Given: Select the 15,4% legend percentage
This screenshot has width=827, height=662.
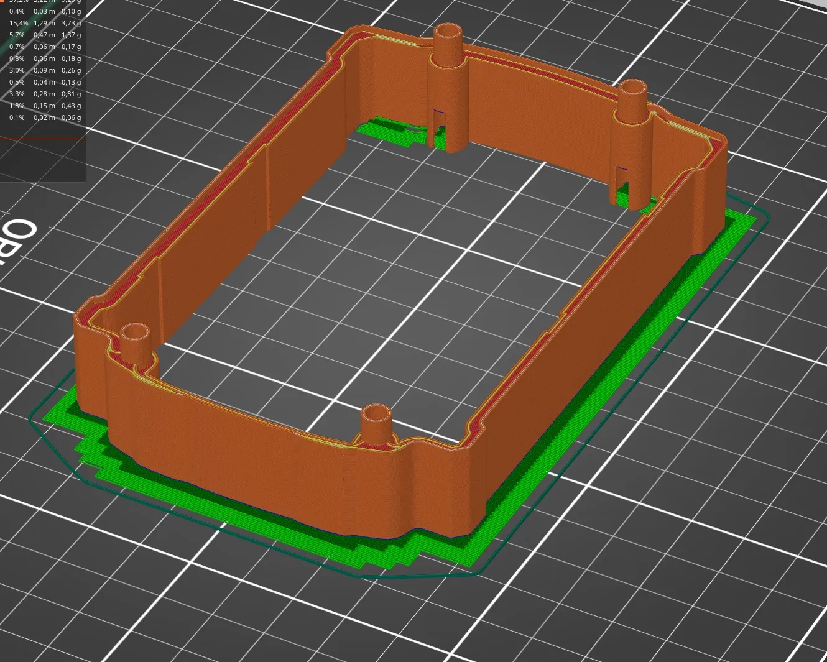Looking at the screenshot, I should (x=19, y=23).
